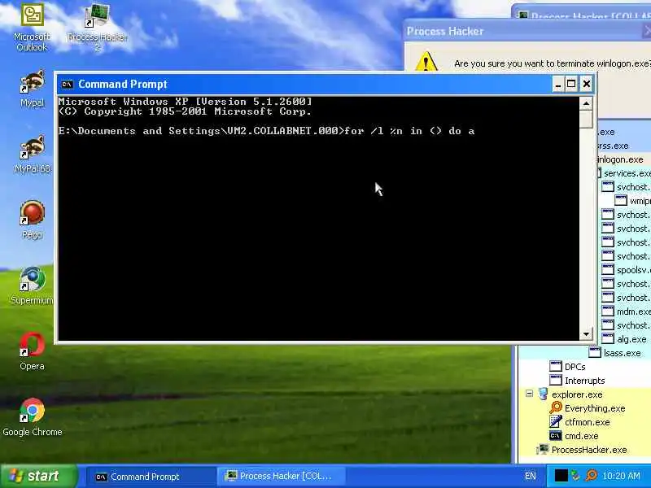Click the mdm.exe window icon
Viewport: 651px width, 488px height.
tap(608, 311)
